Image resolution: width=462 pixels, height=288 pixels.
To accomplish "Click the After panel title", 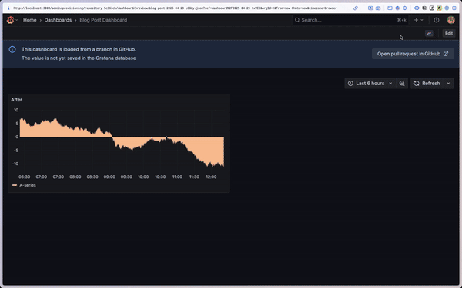I will click(x=16, y=100).
